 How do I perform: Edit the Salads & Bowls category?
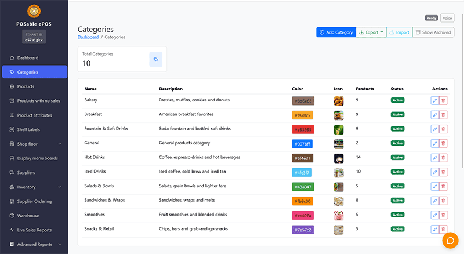click(434, 187)
